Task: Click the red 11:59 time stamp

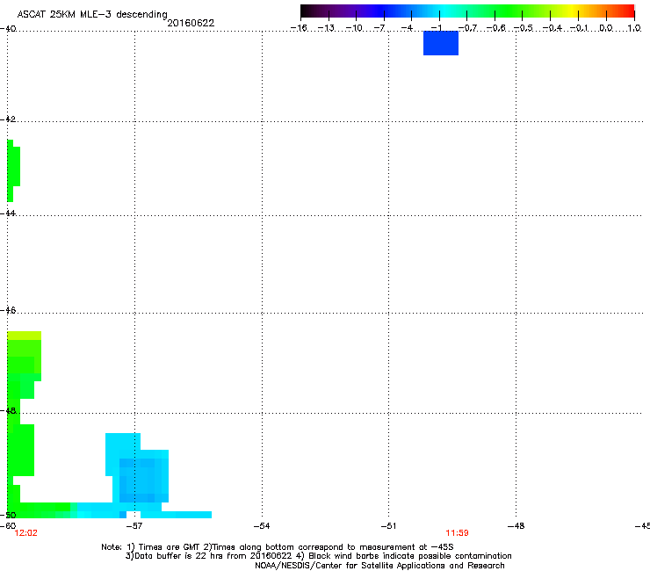Action: pyautogui.click(x=458, y=533)
